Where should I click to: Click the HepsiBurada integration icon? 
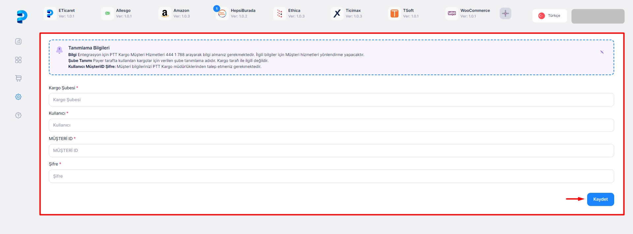click(x=222, y=14)
